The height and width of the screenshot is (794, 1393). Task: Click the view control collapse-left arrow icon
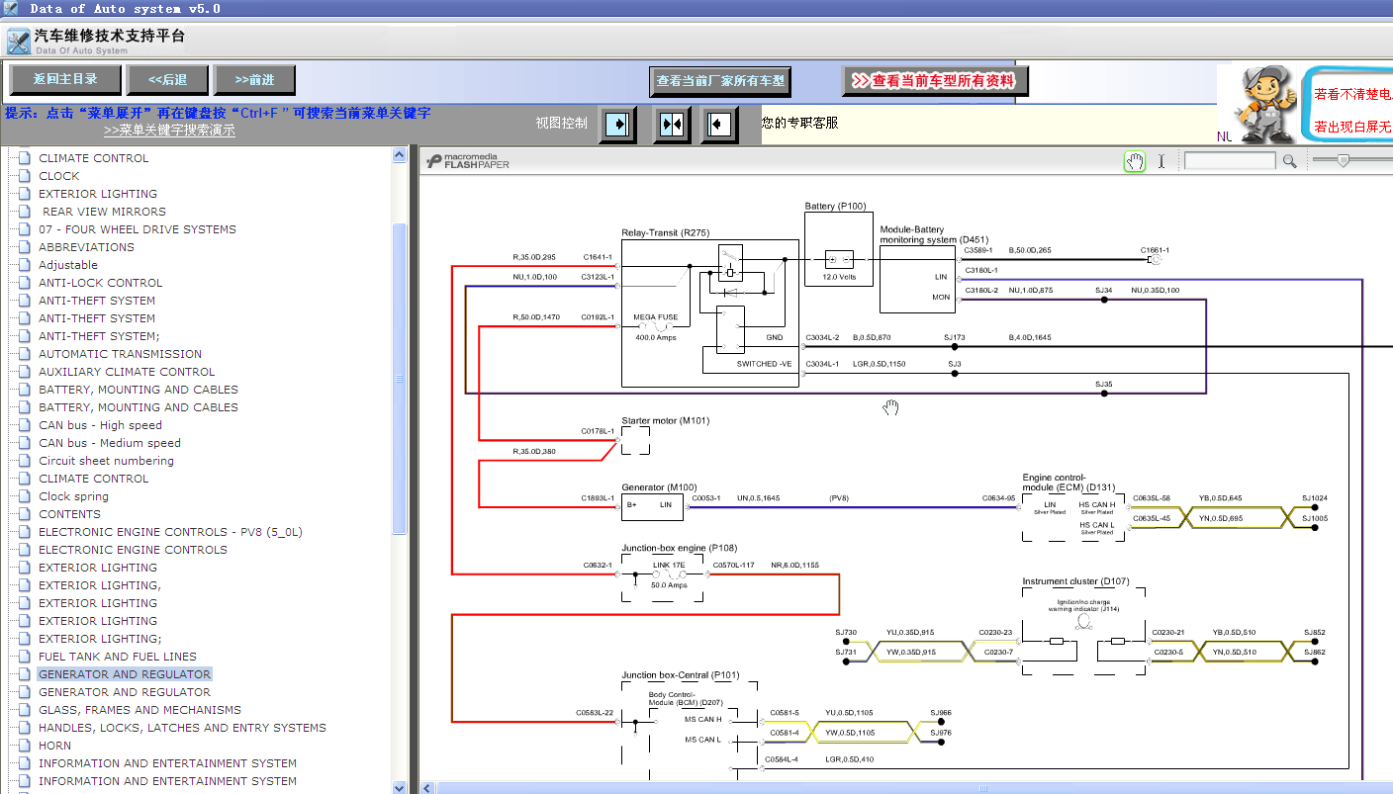pyautogui.click(x=720, y=125)
